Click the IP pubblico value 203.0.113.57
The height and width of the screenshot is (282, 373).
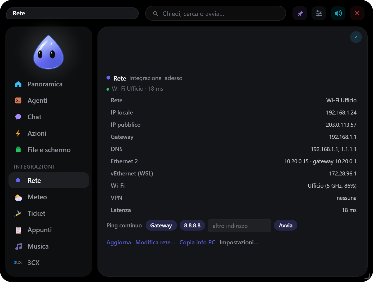(341, 125)
